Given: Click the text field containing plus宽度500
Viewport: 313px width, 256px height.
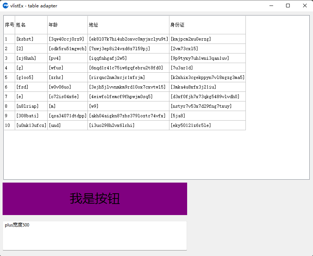Looking at the screenshot, I should 95,236.
